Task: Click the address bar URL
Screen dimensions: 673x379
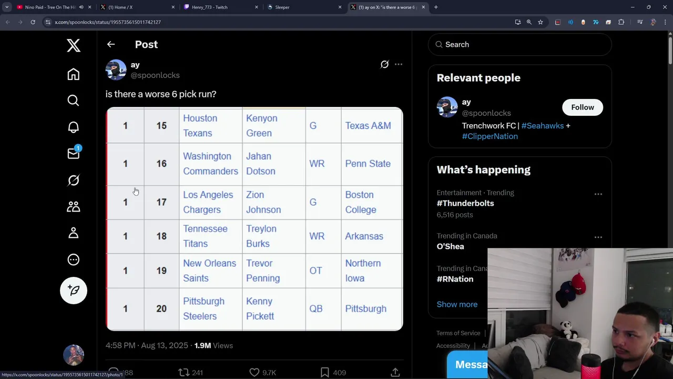Action: (108, 22)
